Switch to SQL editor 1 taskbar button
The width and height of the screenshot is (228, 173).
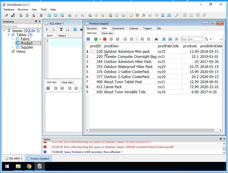tap(14, 159)
